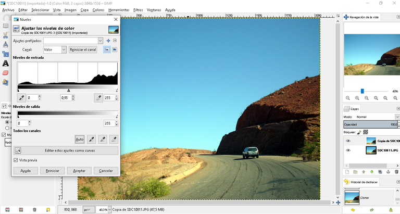Pick black point with left input eyedropper
400x214 pixels.
[22, 98]
